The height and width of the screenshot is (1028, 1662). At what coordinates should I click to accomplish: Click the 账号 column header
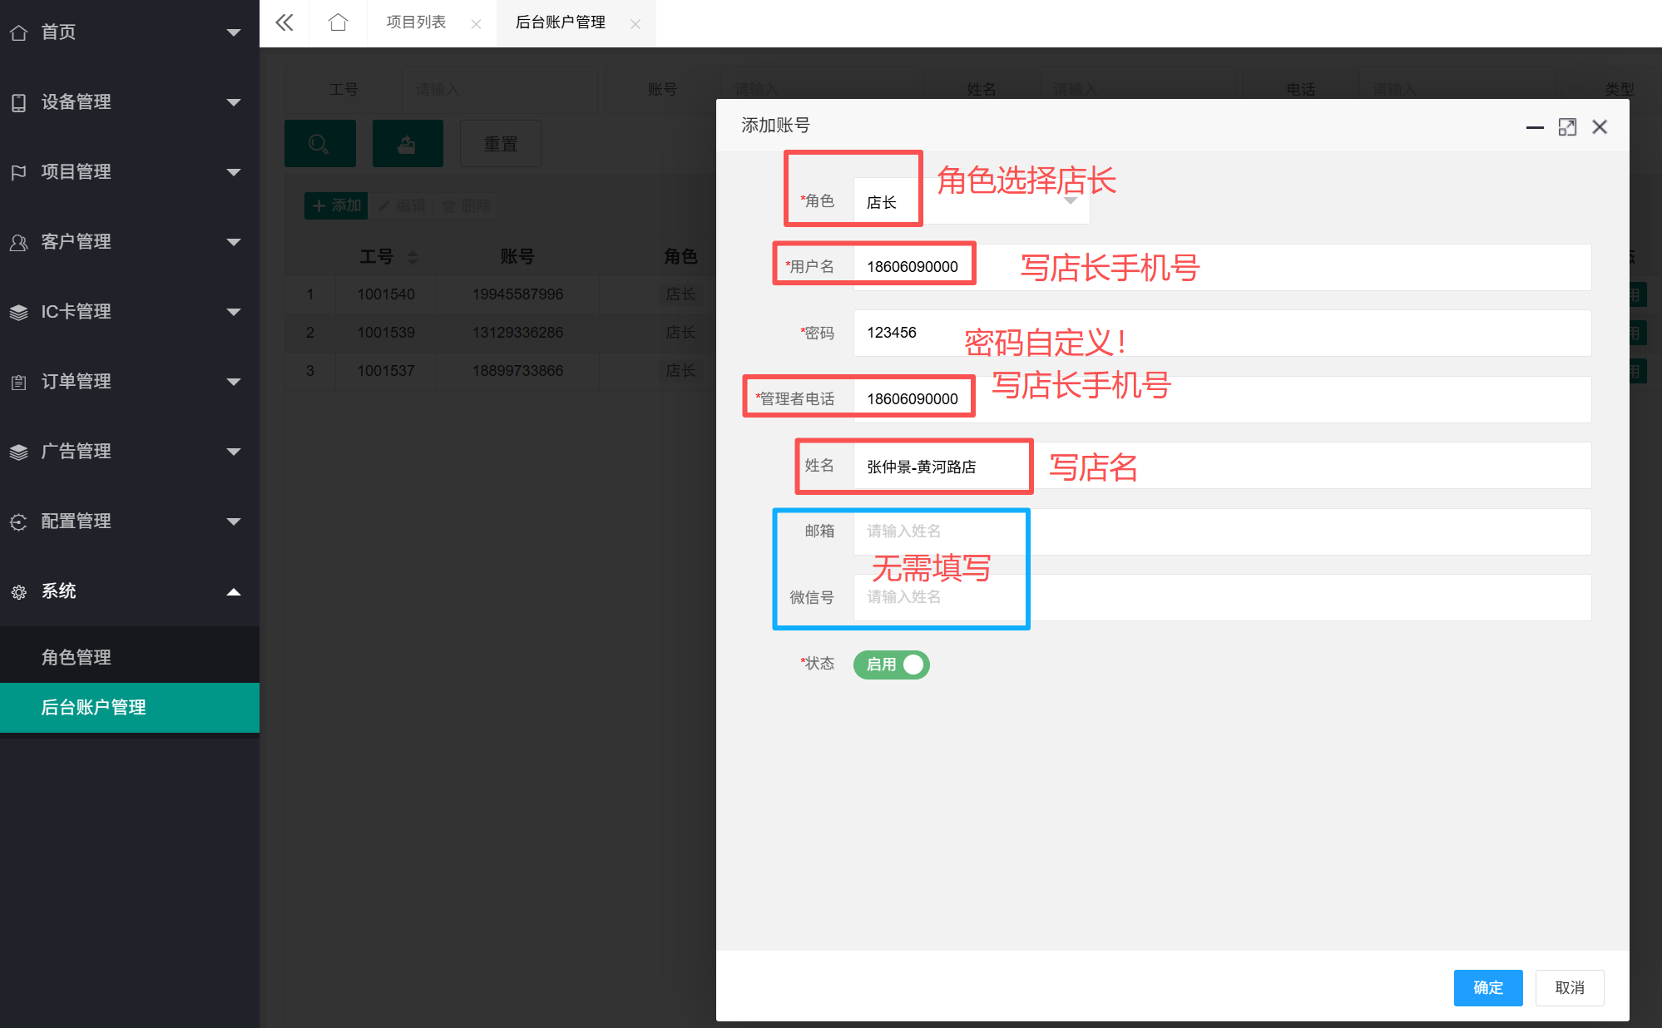tap(517, 257)
